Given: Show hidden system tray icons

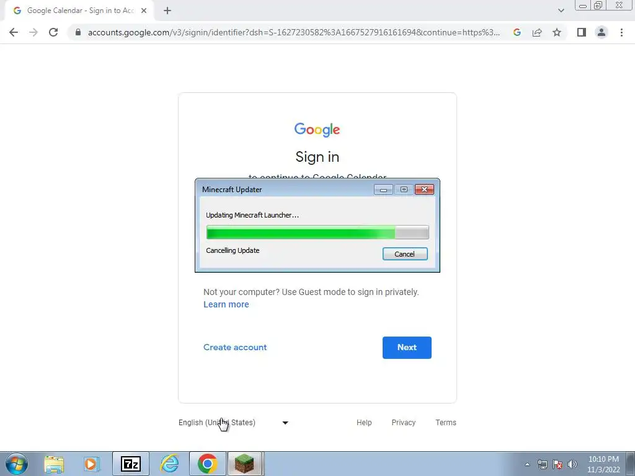Looking at the screenshot, I should (527, 464).
